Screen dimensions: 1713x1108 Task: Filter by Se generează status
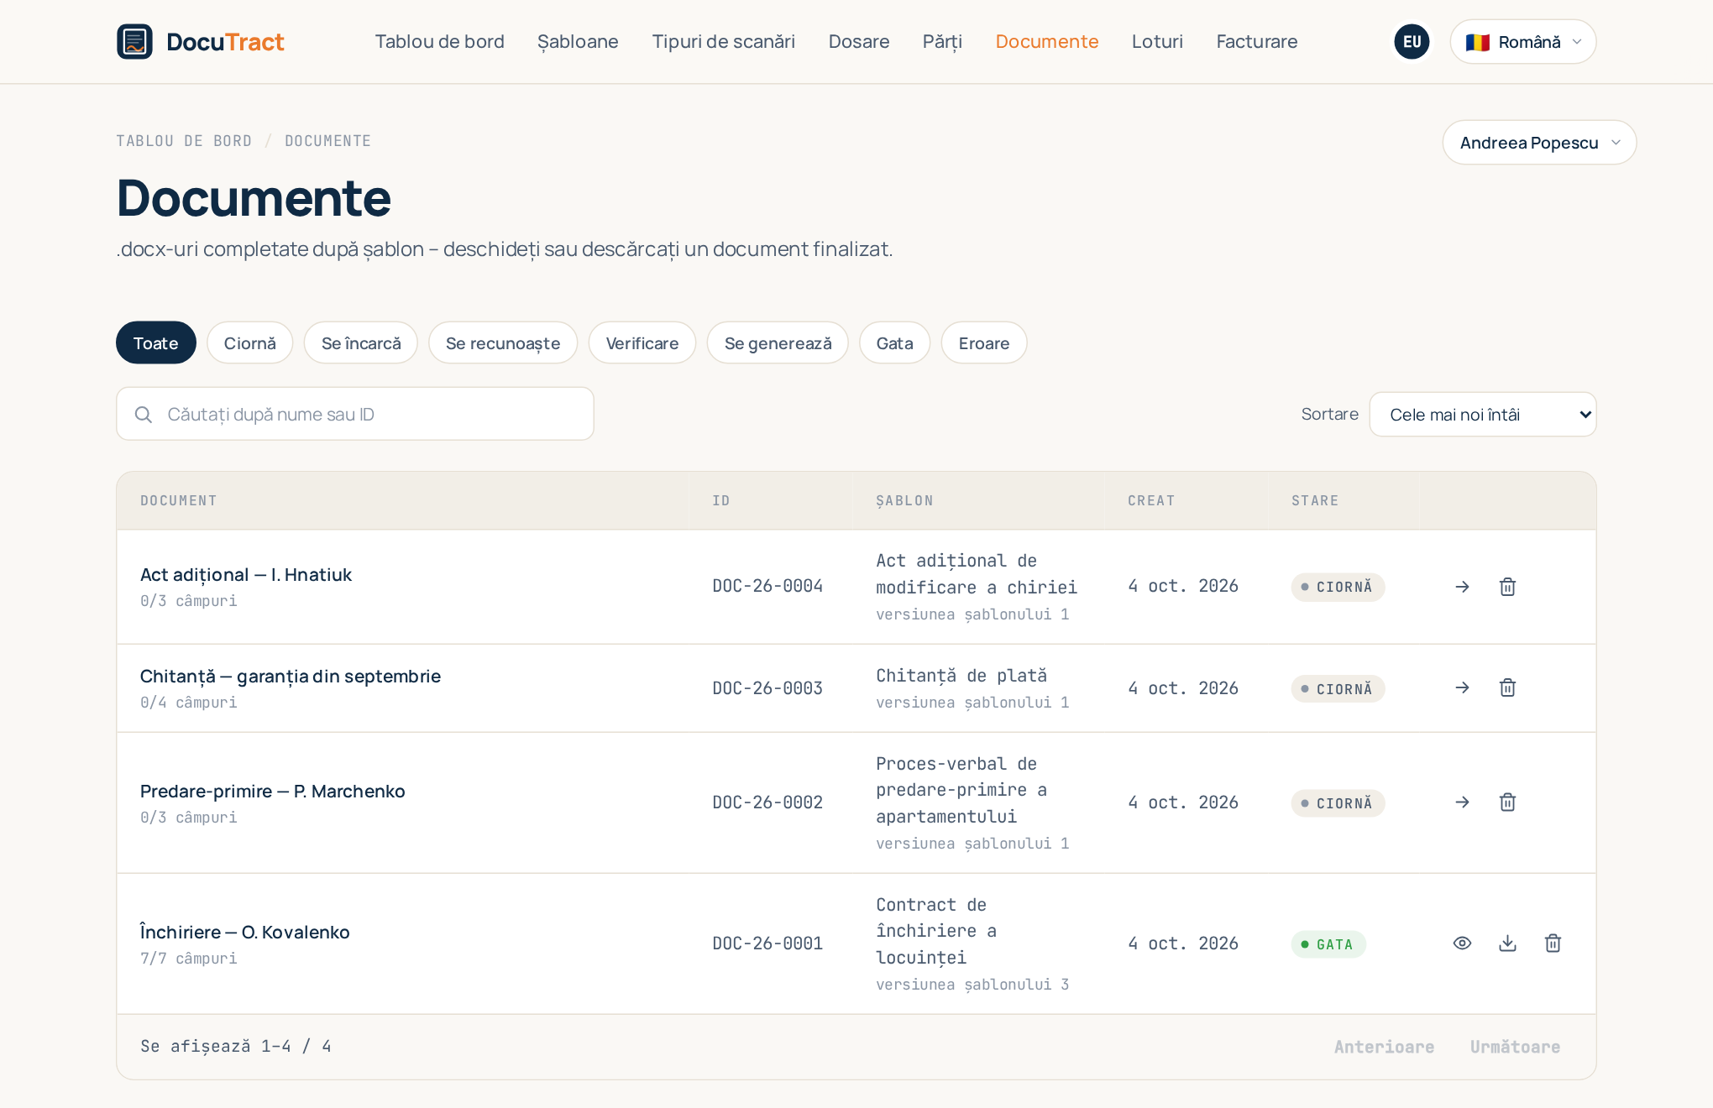coord(778,343)
